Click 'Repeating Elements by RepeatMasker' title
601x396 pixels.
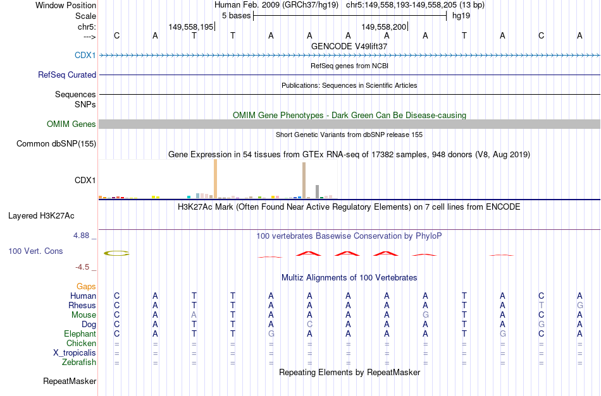point(349,373)
